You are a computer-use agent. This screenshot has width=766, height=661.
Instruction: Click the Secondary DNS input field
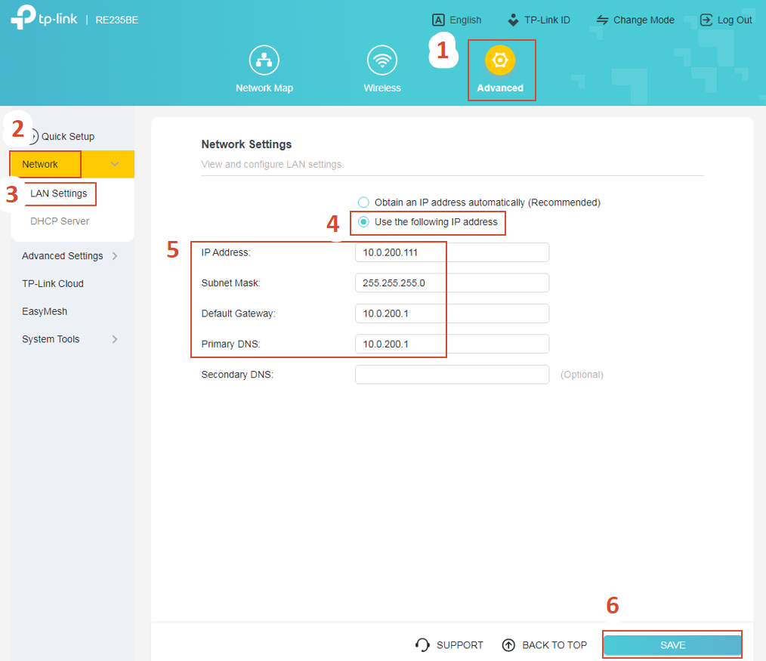[452, 375]
